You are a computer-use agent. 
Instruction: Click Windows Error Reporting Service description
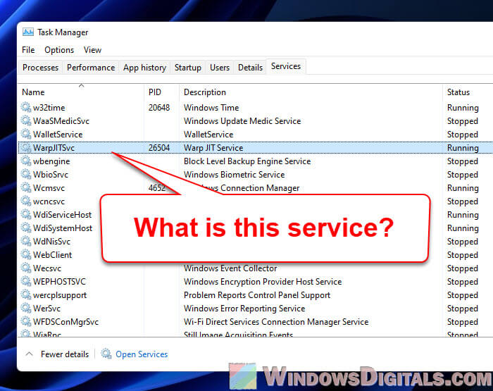point(244,309)
